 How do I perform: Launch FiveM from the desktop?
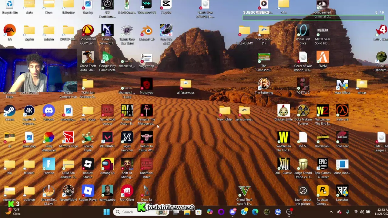(323, 60)
